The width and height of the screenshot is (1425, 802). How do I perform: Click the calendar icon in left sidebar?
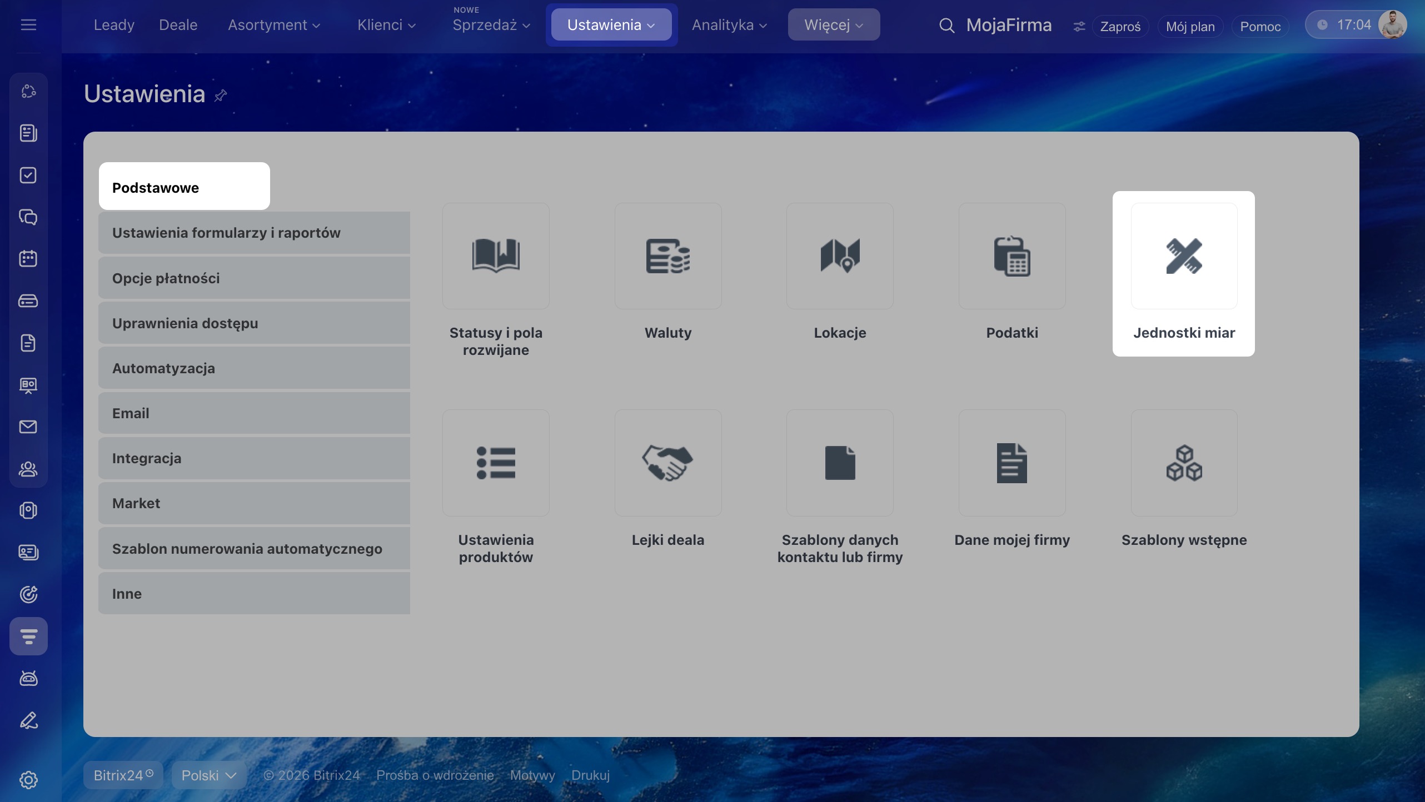click(x=28, y=259)
